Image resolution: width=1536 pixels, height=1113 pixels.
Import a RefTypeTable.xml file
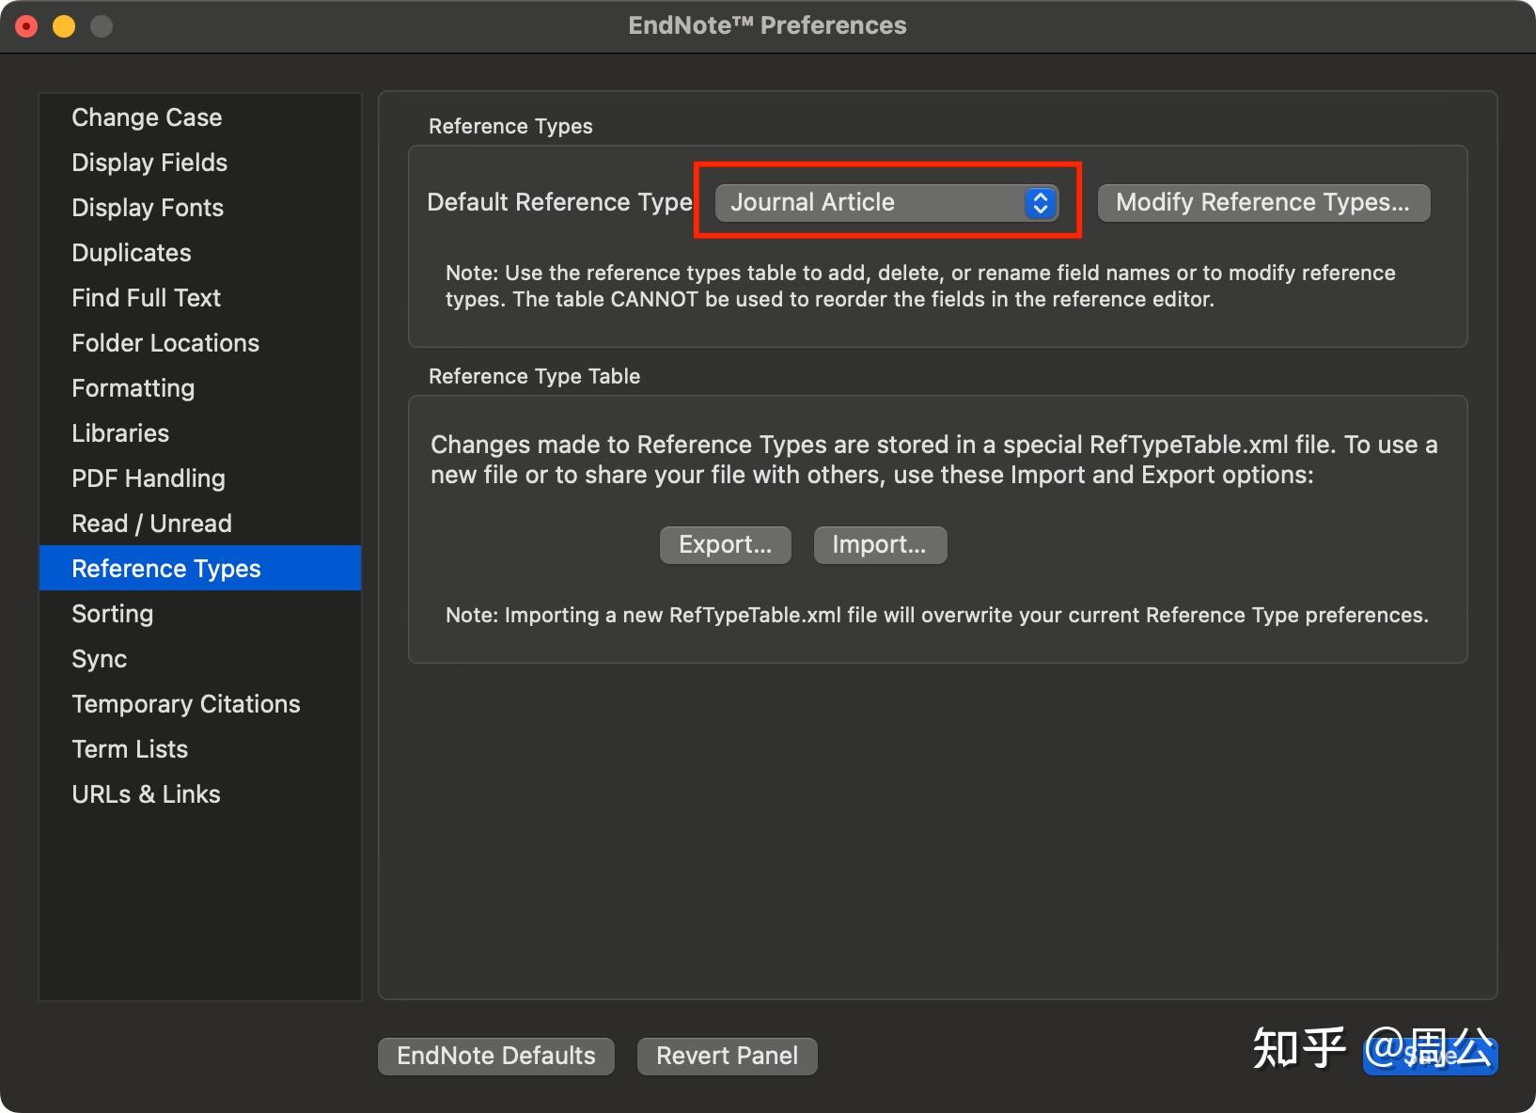(x=879, y=544)
